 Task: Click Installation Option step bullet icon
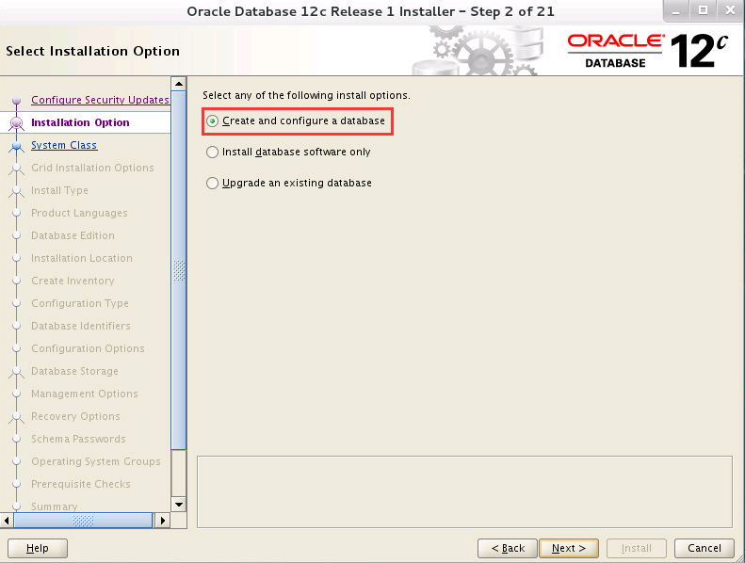(17, 123)
